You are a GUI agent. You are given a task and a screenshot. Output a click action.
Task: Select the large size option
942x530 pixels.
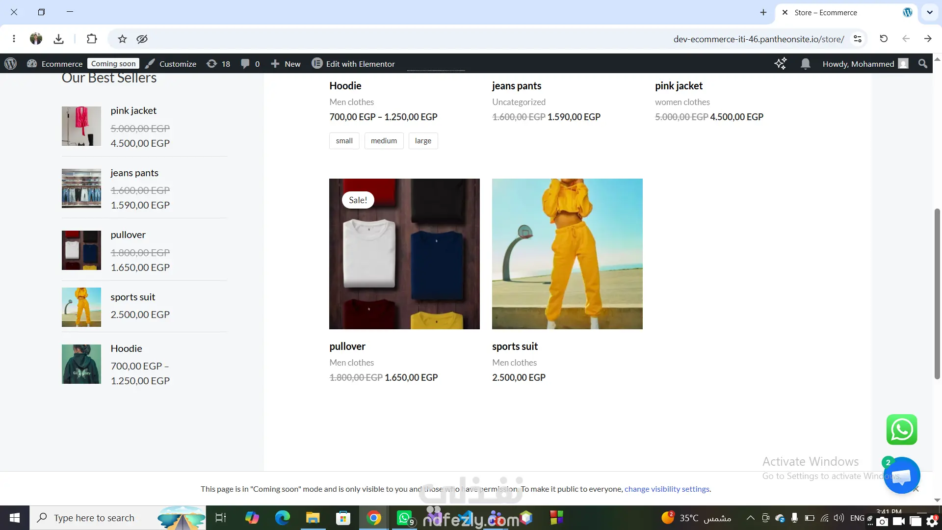coord(423,141)
